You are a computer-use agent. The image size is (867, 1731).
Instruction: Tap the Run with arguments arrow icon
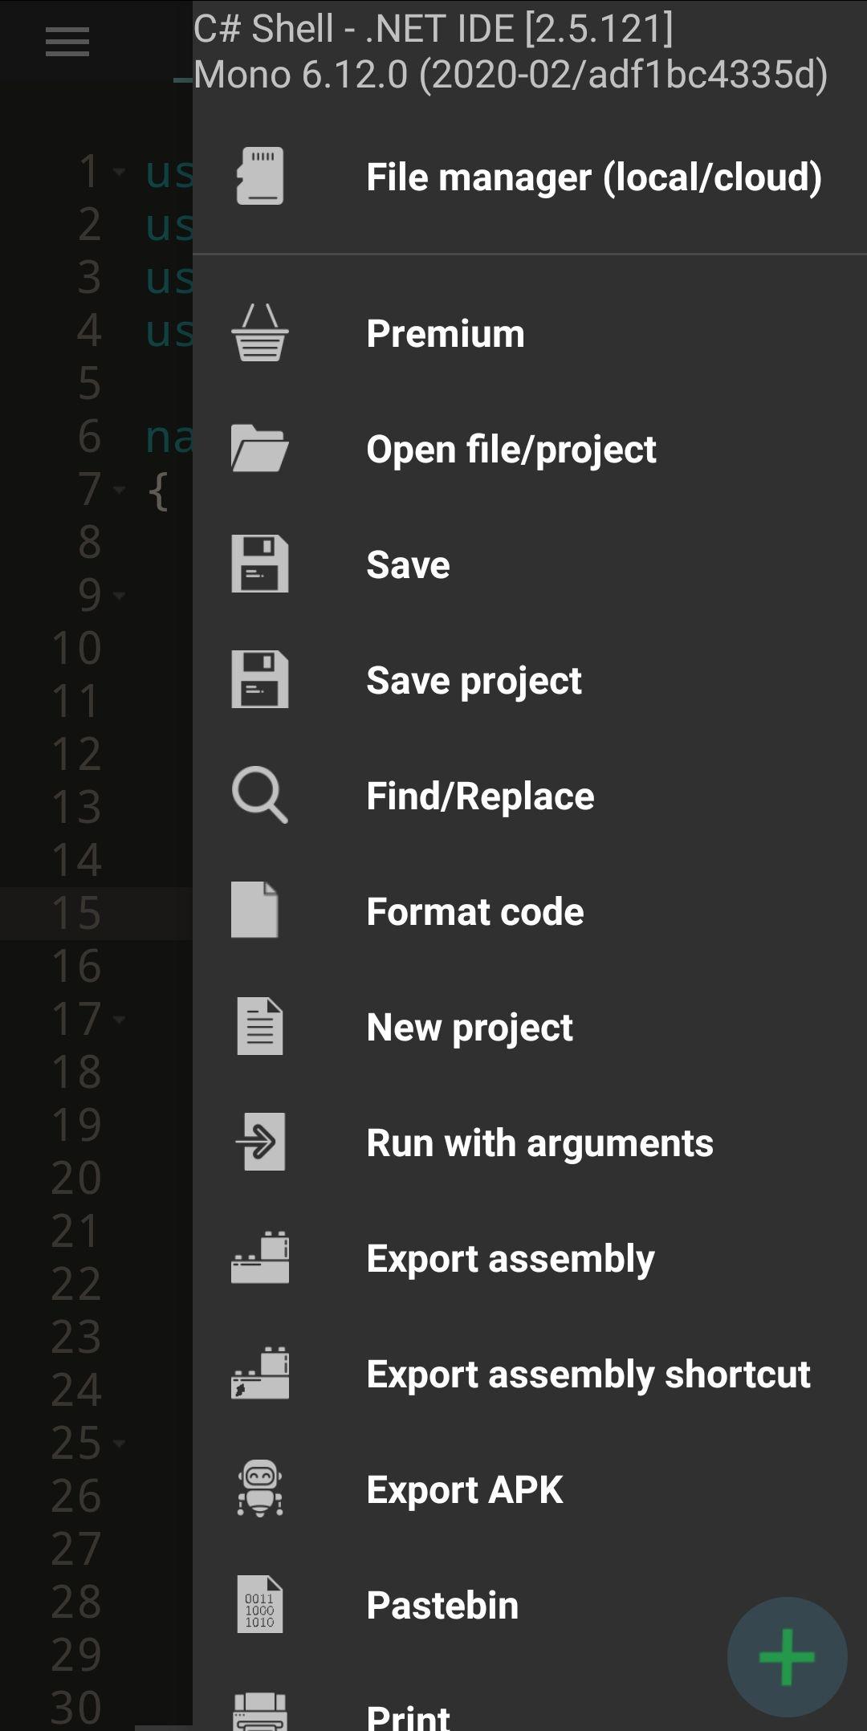[x=259, y=1142]
